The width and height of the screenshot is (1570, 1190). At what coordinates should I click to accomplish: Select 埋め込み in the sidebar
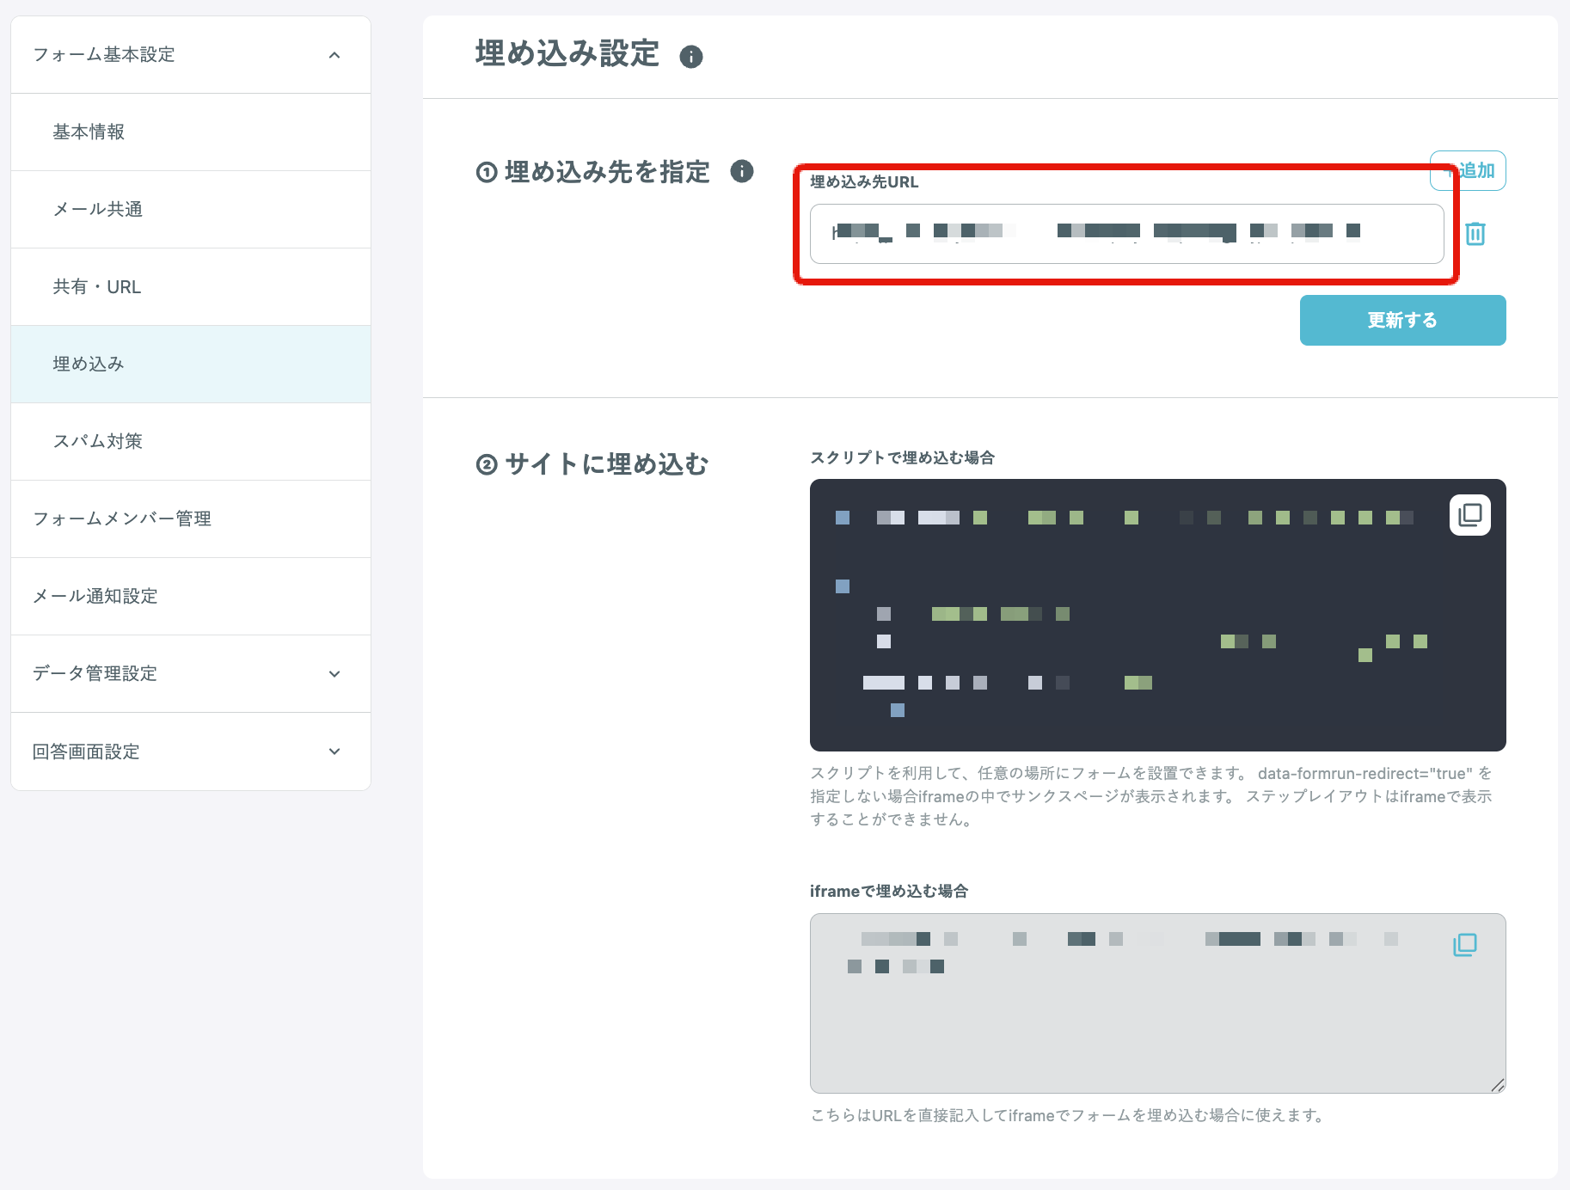coord(191,365)
